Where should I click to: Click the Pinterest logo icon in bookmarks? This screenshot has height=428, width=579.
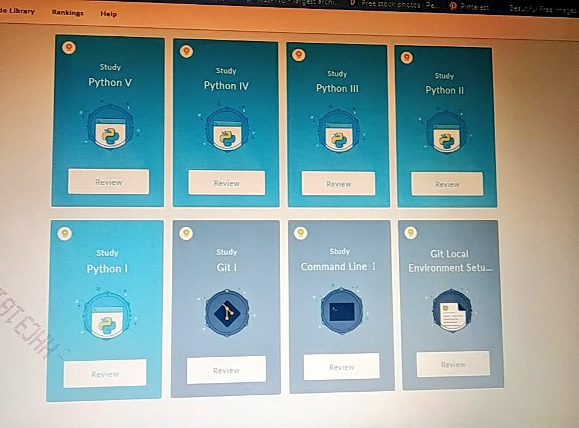453,6
